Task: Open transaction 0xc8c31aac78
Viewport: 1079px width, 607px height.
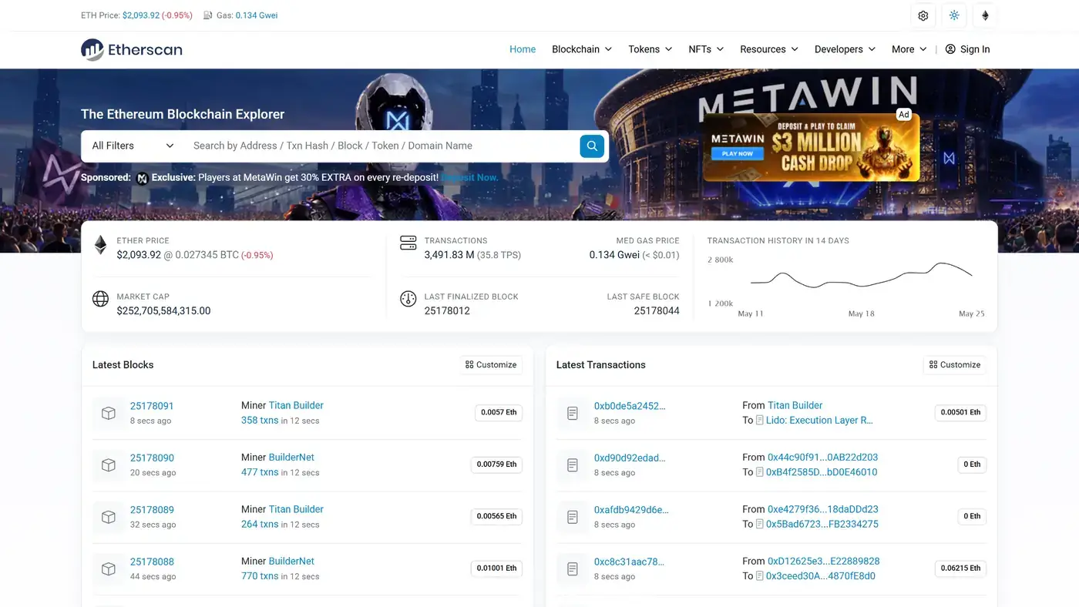Action: pyautogui.click(x=629, y=562)
